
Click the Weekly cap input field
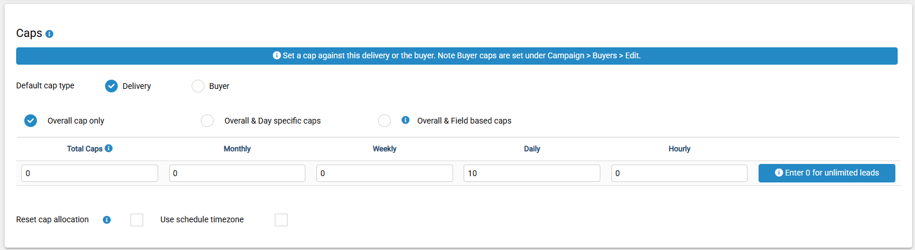click(384, 173)
